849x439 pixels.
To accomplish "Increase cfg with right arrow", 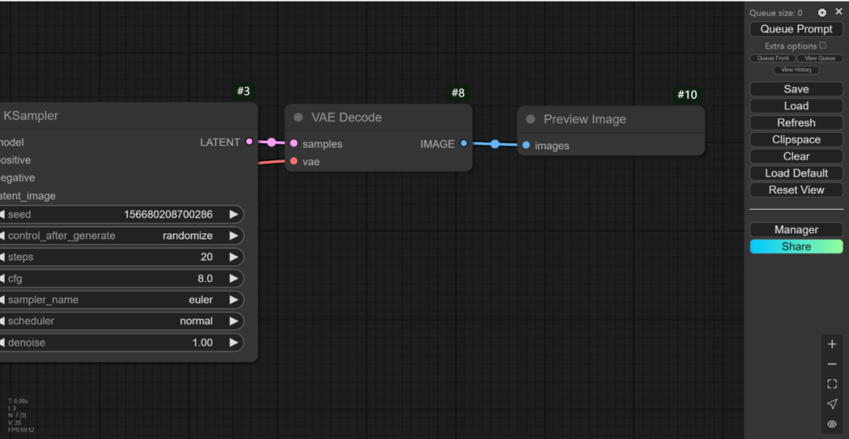I will pyautogui.click(x=233, y=279).
